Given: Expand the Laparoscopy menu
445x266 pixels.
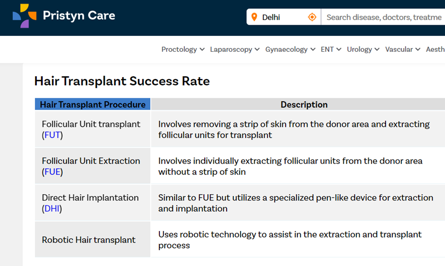Looking at the screenshot, I should click(234, 49).
